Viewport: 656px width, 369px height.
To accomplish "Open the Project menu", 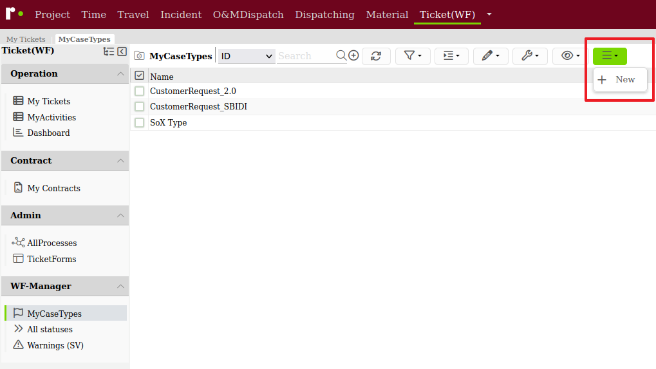I will pyautogui.click(x=52, y=15).
